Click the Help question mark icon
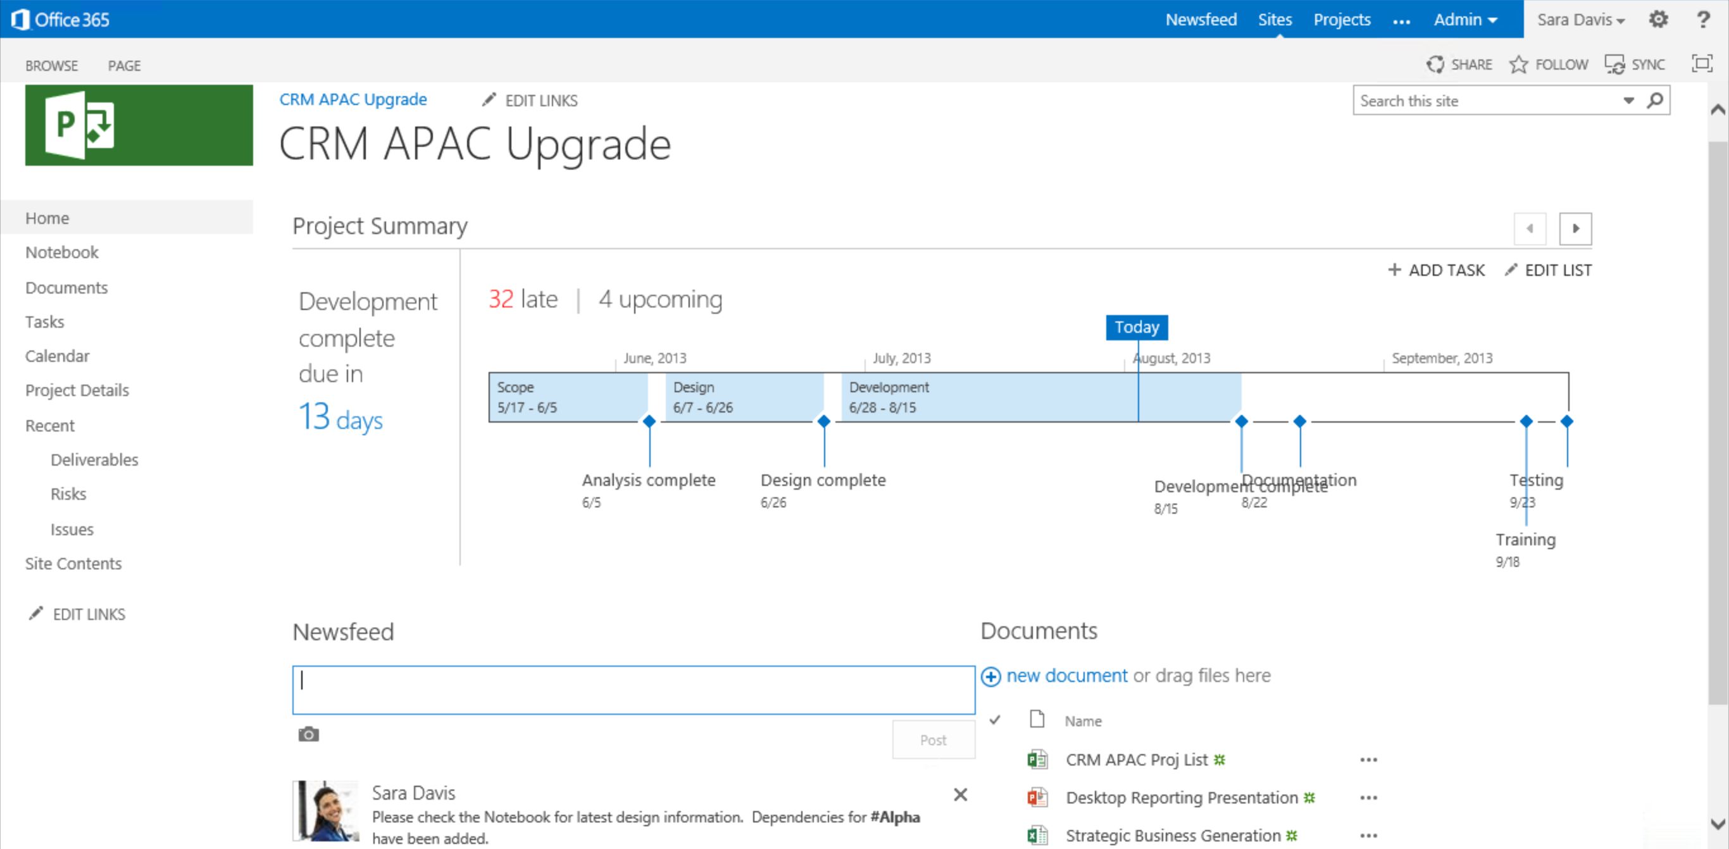Viewport: 1729px width, 849px height. pos(1706,20)
